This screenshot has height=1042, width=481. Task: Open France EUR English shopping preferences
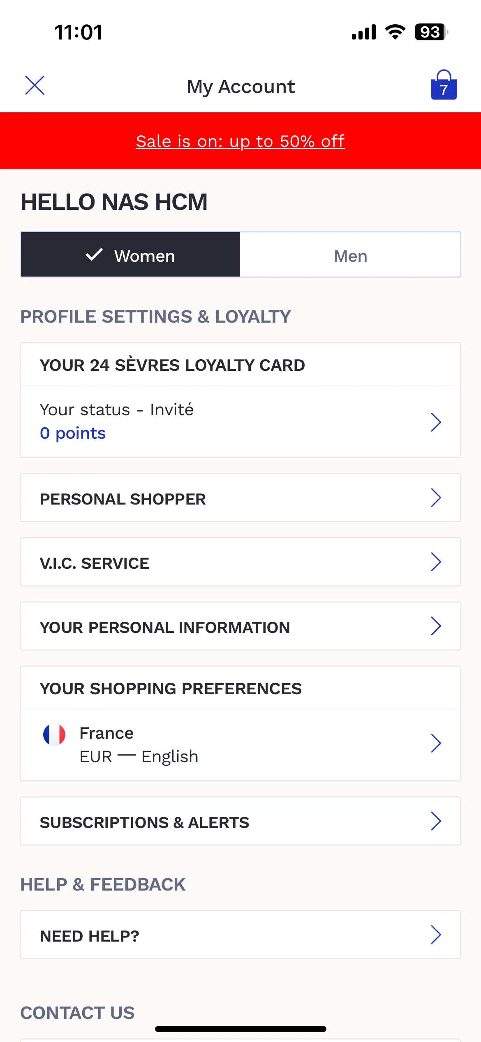pyautogui.click(x=240, y=744)
